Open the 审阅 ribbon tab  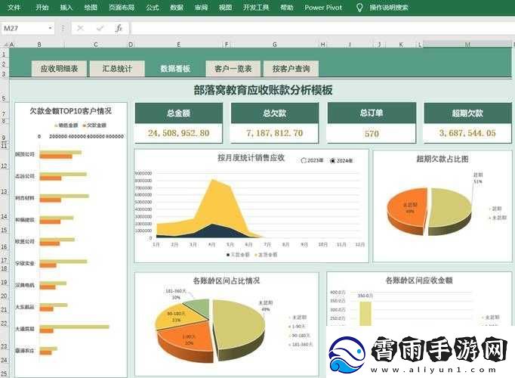(201, 8)
